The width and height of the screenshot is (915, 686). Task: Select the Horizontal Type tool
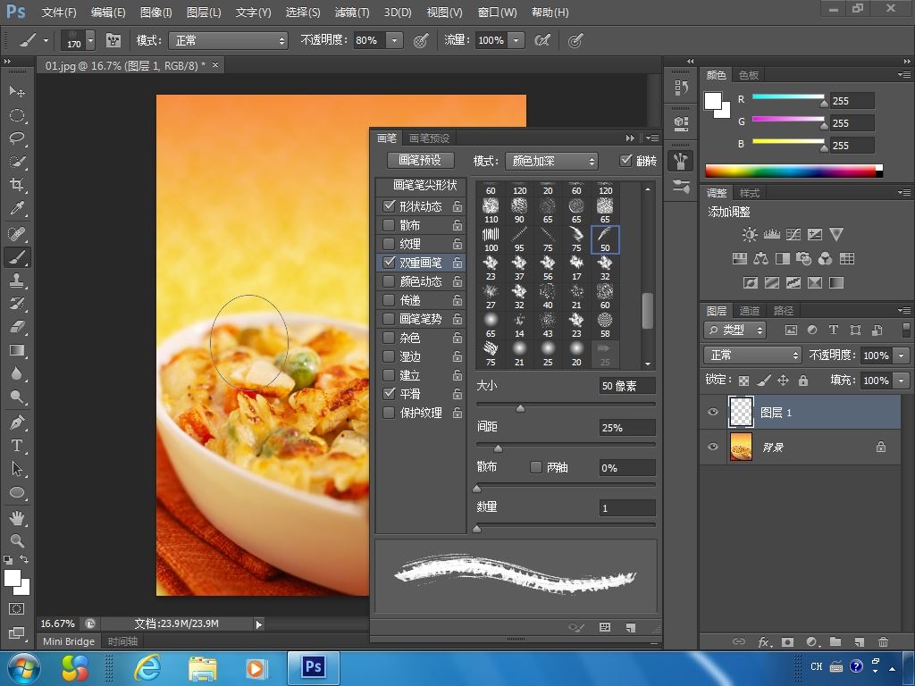17,446
